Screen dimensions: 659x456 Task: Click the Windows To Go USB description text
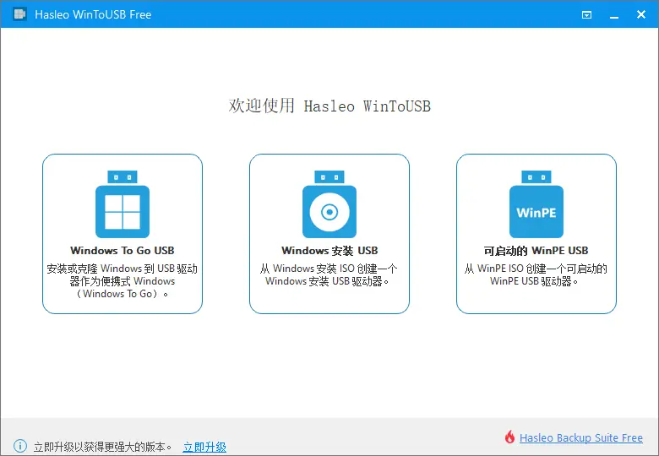click(x=123, y=281)
